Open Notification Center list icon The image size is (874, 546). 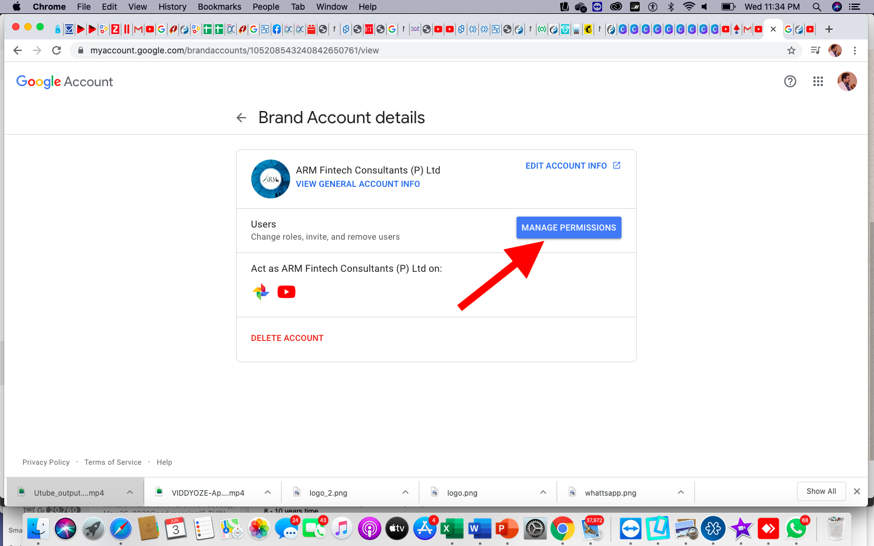point(855,7)
